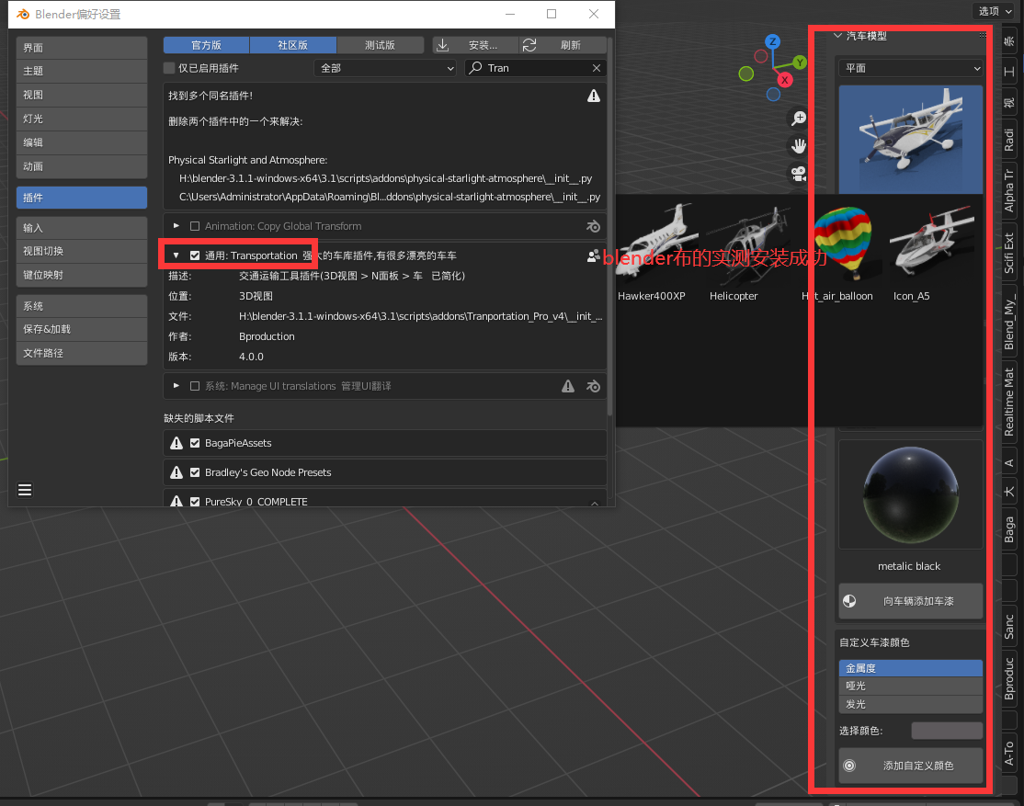Viewport: 1024px width, 806px height.
Task: Uncheck Bradley's Geo Node Presets checkbox
Action: [195, 472]
